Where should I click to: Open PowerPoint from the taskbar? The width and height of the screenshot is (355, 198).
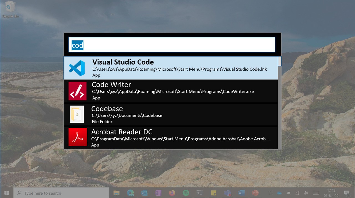tap(255, 193)
